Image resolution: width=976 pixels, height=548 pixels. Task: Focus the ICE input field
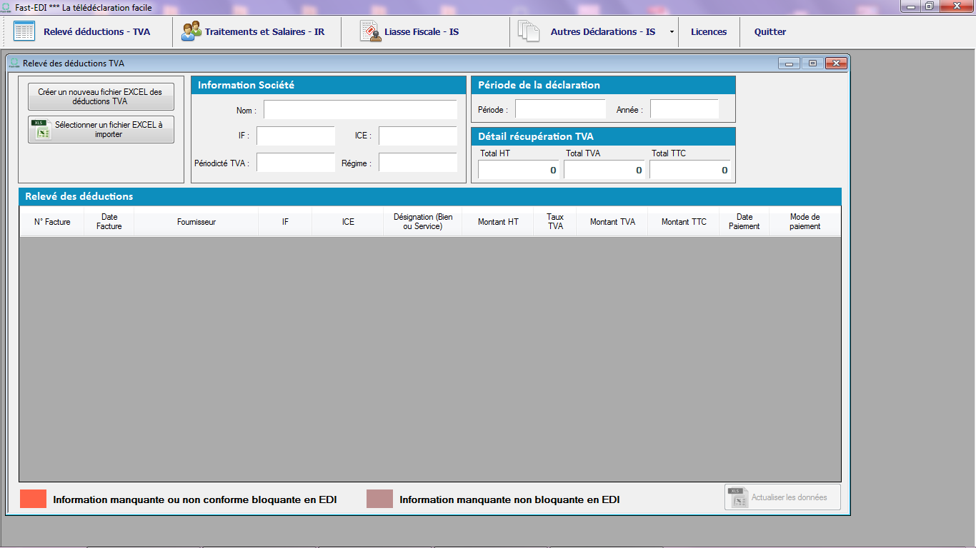click(x=418, y=136)
